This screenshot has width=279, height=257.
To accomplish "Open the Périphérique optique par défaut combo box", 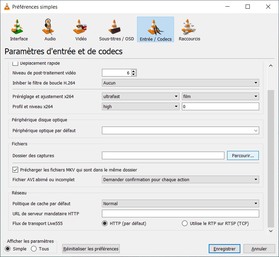I will click(x=180, y=130).
